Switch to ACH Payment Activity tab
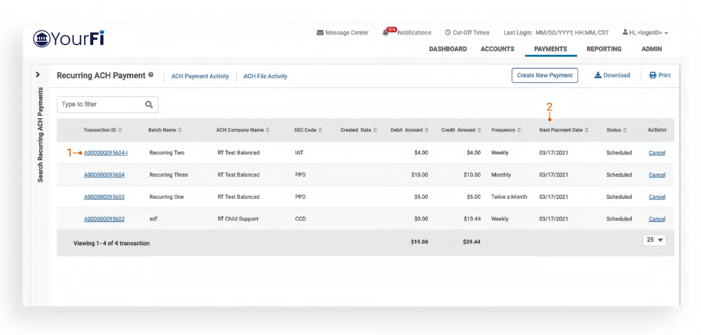This screenshot has width=701, height=335. click(x=200, y=76)
